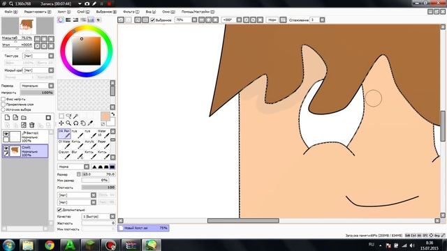The height and width of the screenshot is (251, 447).
Task: Enable the 'Прикрепление слоя' checkbox
Action: point(3,104)
